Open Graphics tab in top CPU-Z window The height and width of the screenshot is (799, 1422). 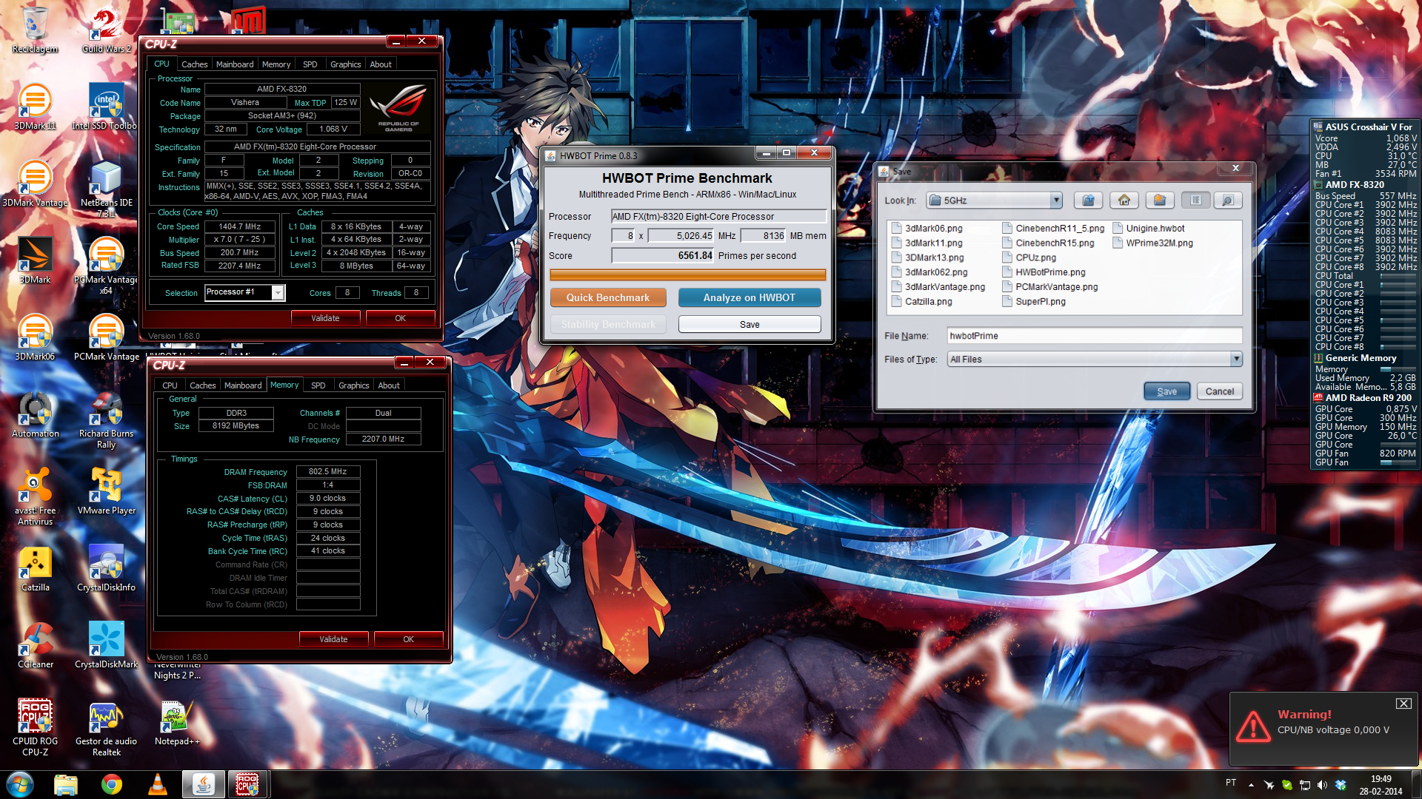click(x=345, y=64)
